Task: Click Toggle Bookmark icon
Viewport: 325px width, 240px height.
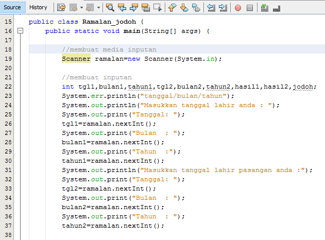Action: (x=196, y=8)
